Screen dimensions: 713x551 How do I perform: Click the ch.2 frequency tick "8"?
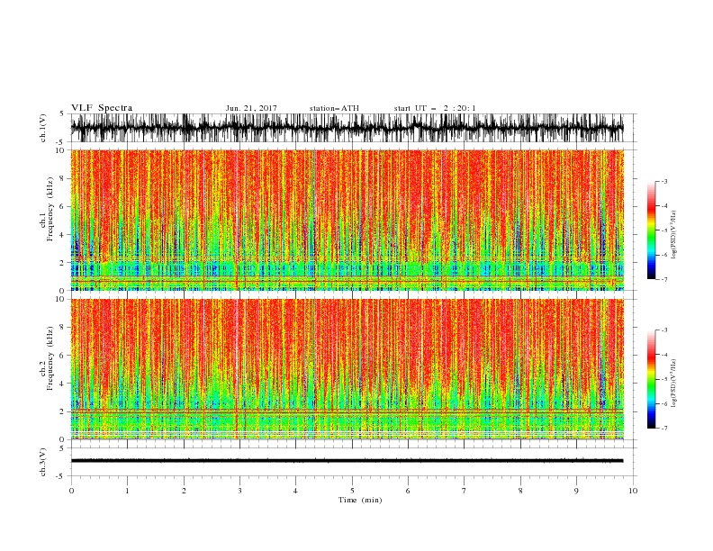(63, 328)
